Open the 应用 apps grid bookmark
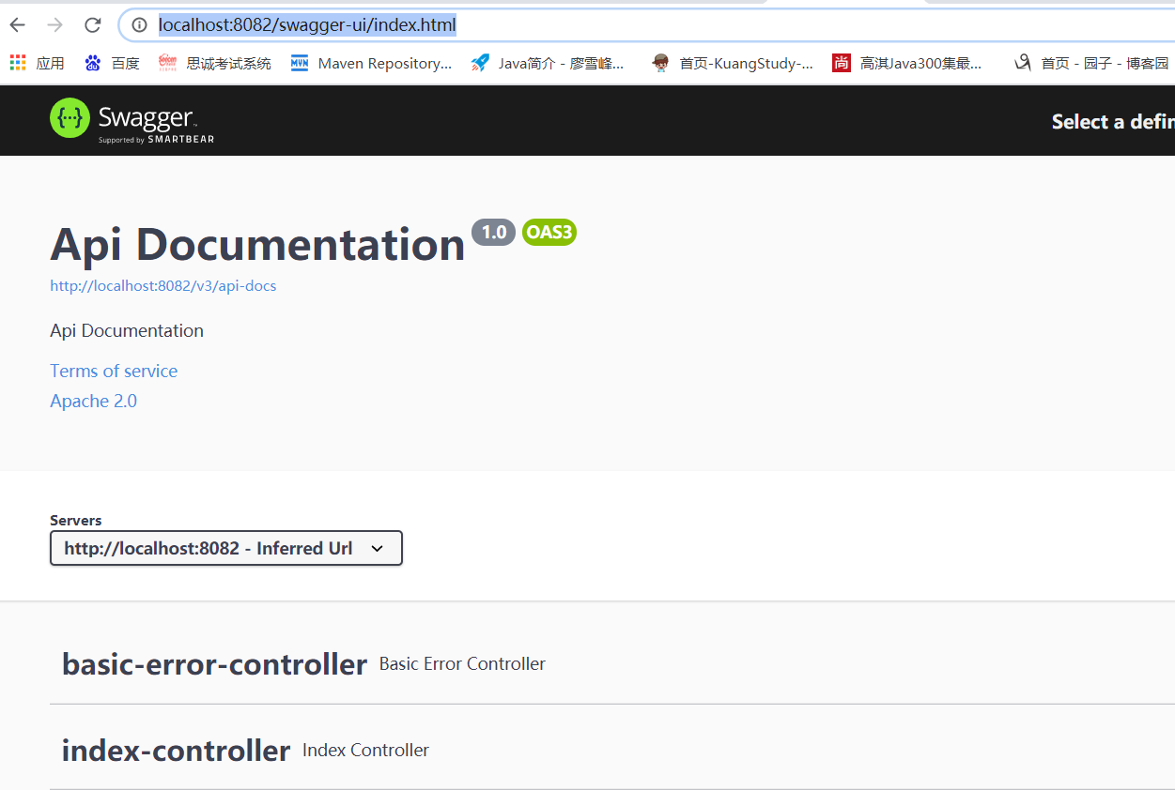This screenshot has width=1175, height=790. click(x=38, y=63)
